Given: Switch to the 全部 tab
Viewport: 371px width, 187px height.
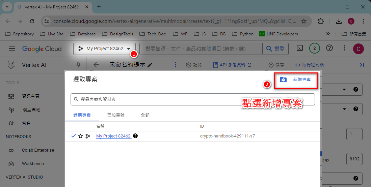Looking at the screenshot, I should coord(145,115).
